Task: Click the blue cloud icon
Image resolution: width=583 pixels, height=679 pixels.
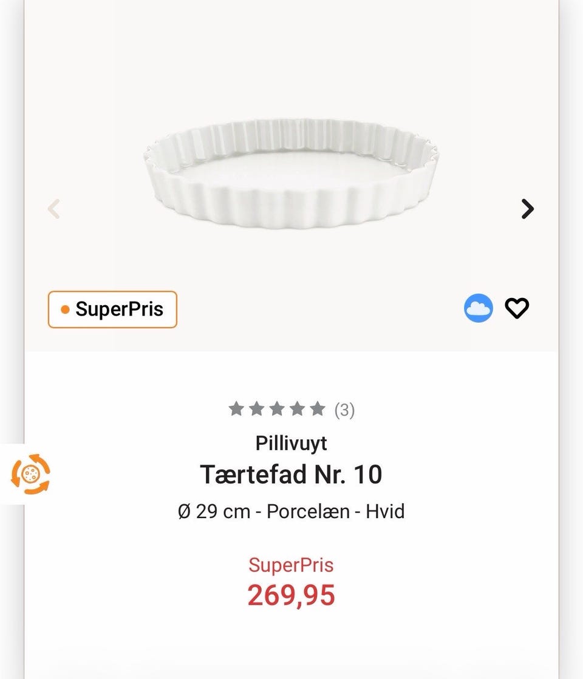Action: pos(478,308)
